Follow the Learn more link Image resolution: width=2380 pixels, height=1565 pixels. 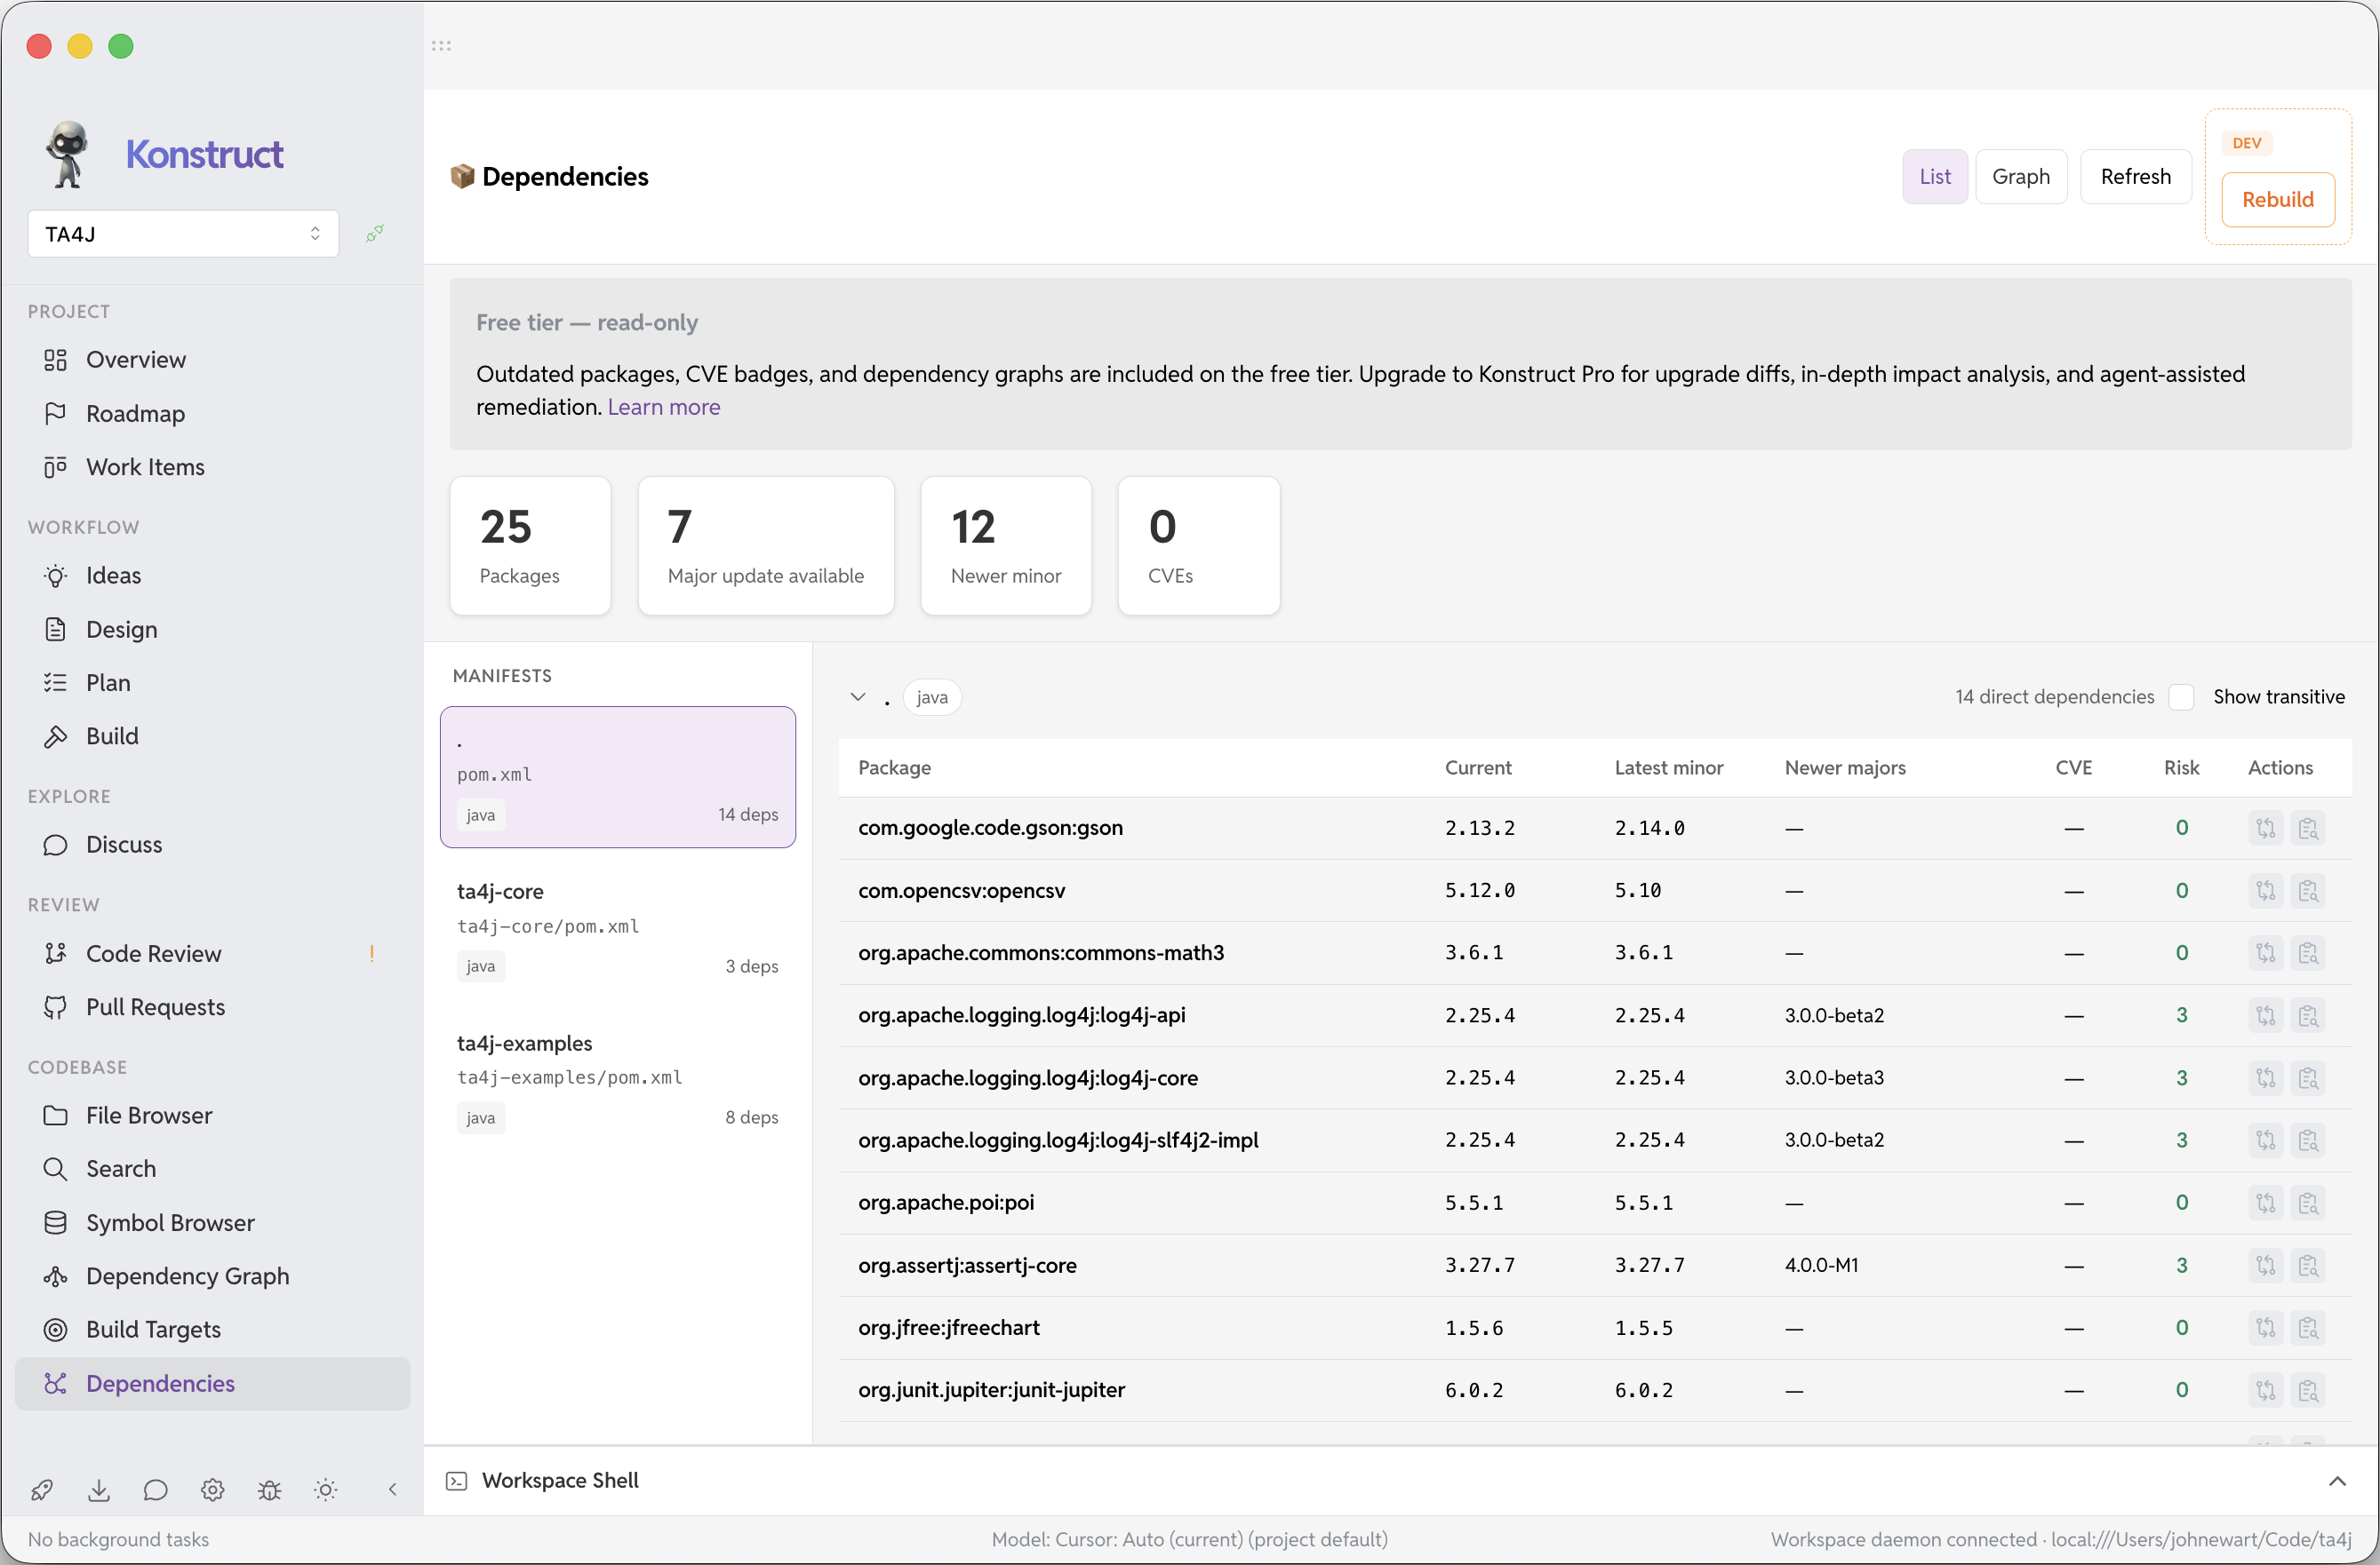coord(663,407)
